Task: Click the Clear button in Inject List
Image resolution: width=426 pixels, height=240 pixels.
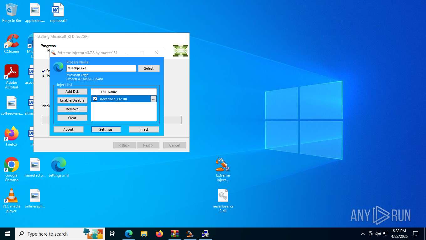Action: (x=72, y=118)
